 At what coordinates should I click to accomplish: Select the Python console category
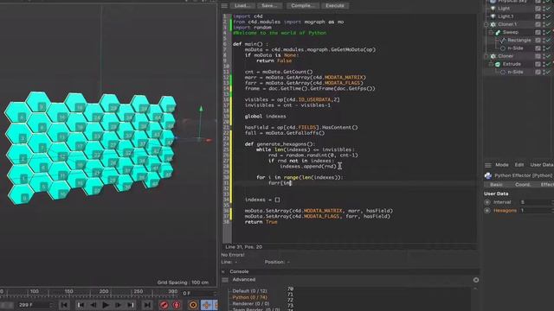pyautogui.click(x=249, y=297)
